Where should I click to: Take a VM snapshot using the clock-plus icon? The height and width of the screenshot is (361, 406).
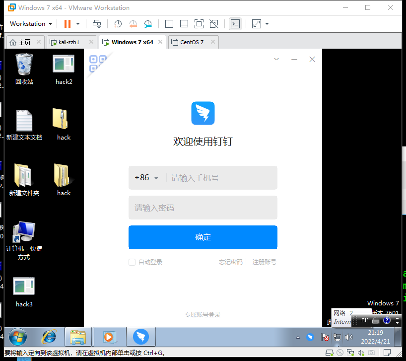click(118, 24)
